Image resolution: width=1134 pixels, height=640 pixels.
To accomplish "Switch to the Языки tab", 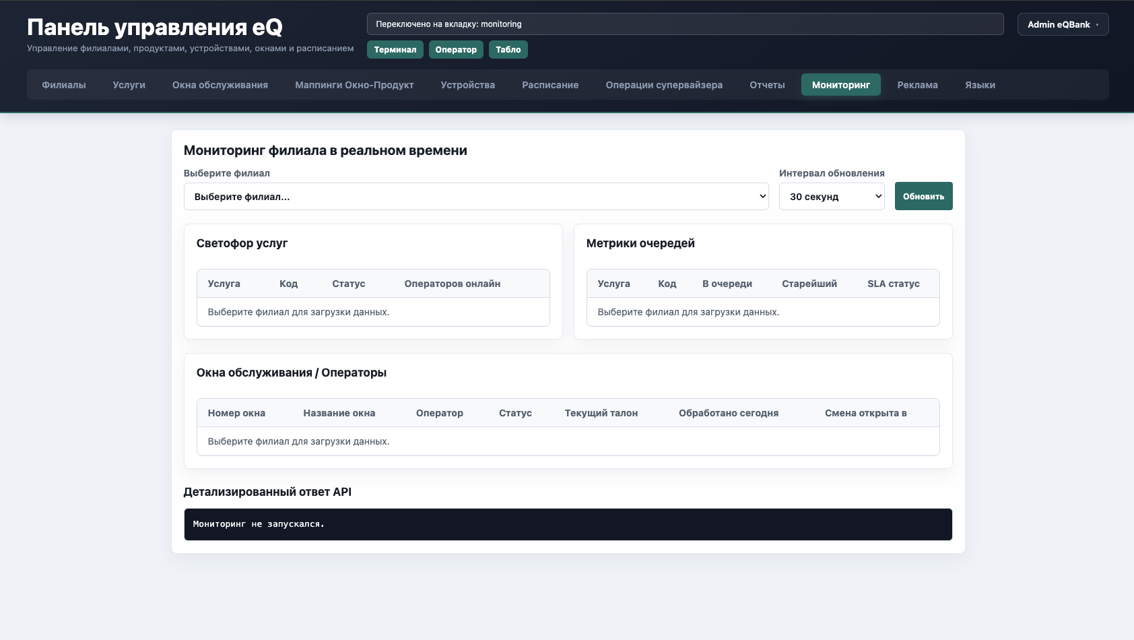I will tap(980, 85).
